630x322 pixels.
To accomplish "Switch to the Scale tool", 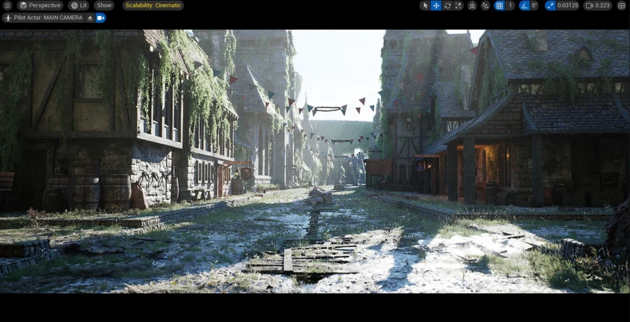I will click(x=458, y=6).
